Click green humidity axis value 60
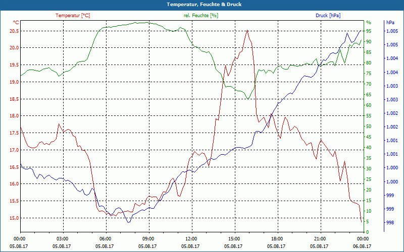This screenshot has width=404, height=252. click(x=369, y=105)
